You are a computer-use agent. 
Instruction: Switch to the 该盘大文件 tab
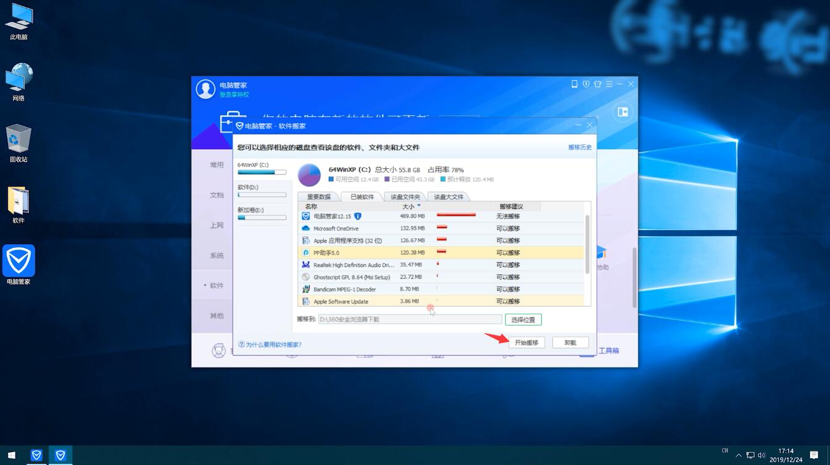[x=449, y=197]
